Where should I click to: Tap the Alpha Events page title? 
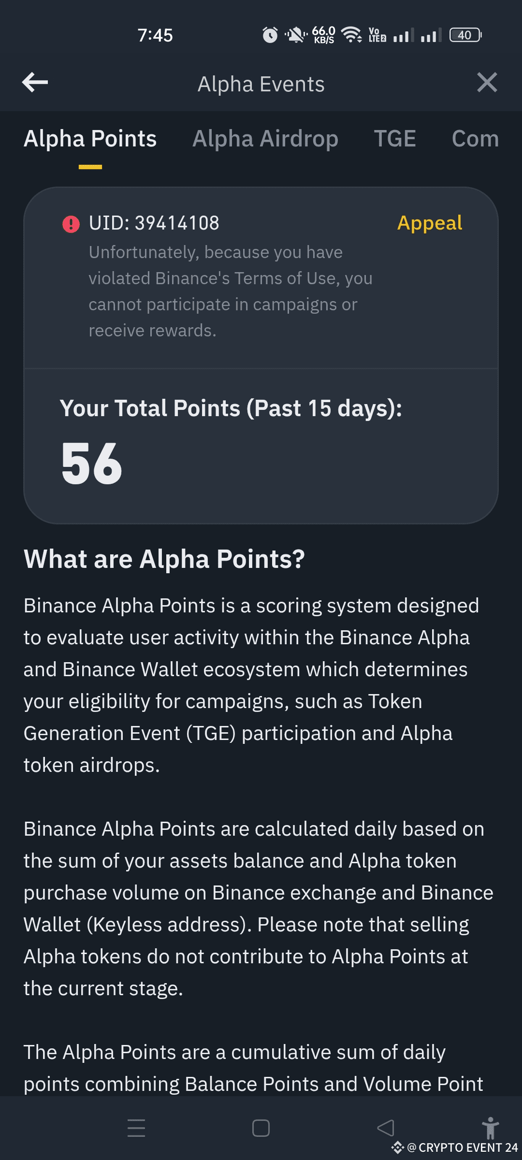[261, 84]
